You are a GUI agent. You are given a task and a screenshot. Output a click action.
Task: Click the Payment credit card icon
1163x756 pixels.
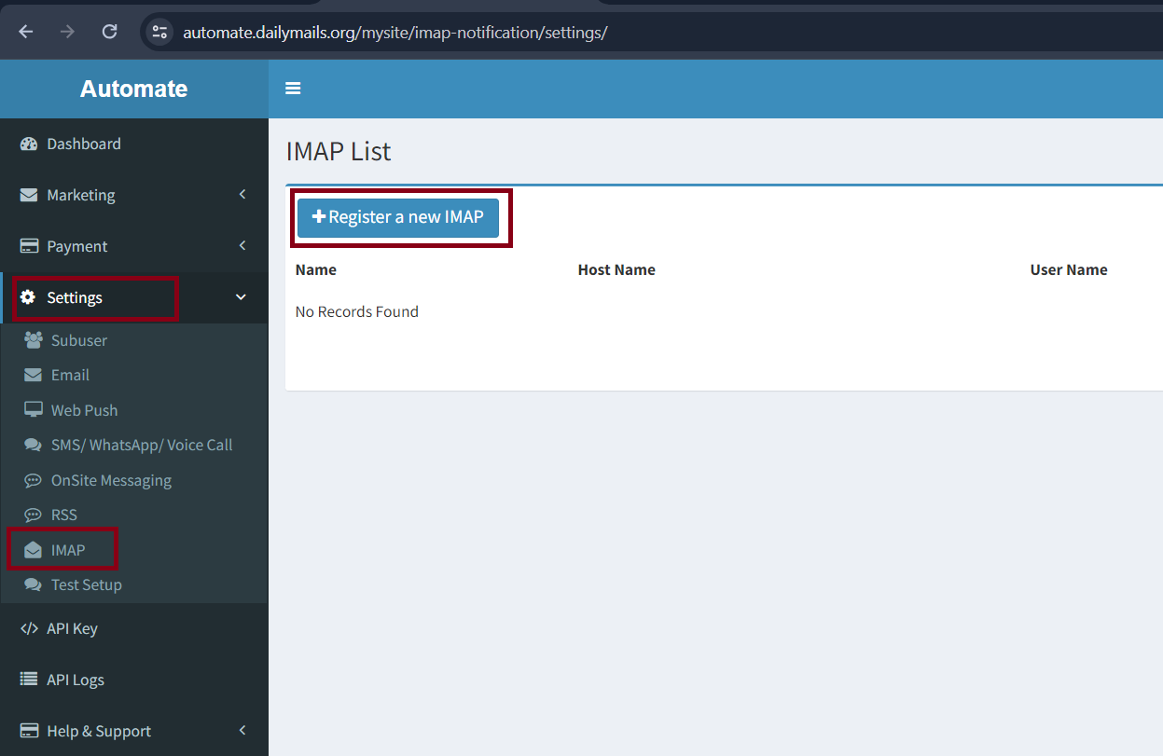pos(29,246)
